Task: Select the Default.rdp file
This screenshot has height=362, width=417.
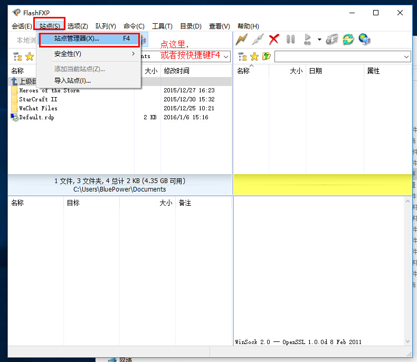Action: click(x=37, y=117)
